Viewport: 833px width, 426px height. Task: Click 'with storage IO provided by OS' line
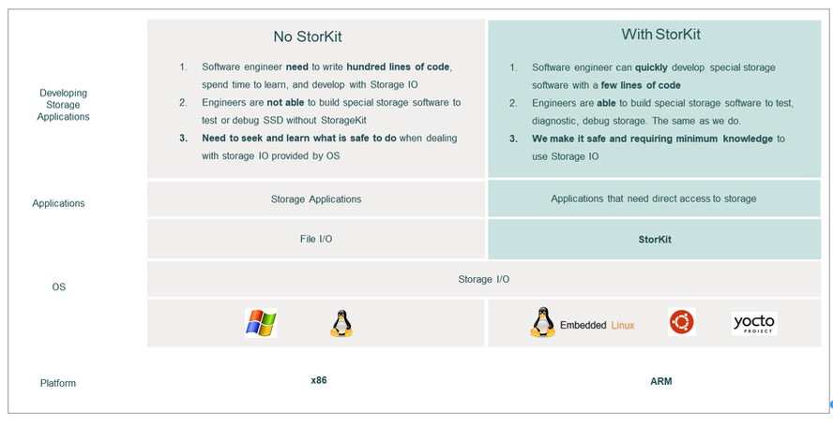pos(270,156)
